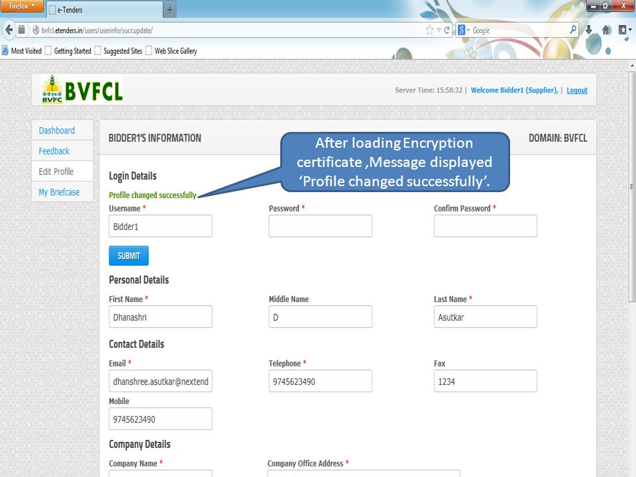636x477 pixels.
Task: Click the Middle Name field
Action: (321, 317)
